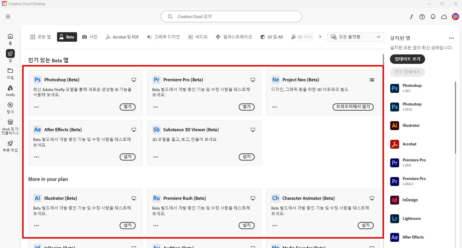The width and height of the screenshot is (462, 248).
Task: Click the installed apps panel scrollbar
Action: point(456,117)
